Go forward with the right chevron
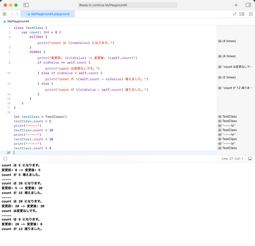Image resolution: width=255 pixels, height=246 pixels. click(x=17, y=14)
